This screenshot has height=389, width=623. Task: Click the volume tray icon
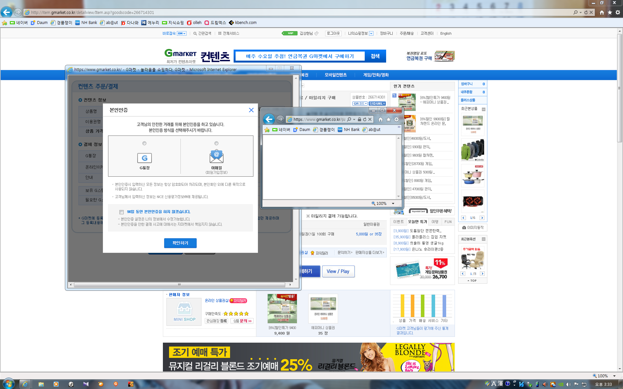coord(568,384)
